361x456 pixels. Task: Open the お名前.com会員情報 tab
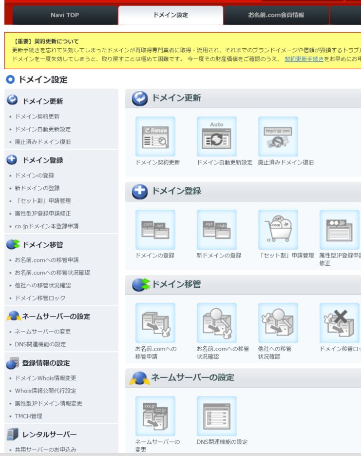[276, 15]
